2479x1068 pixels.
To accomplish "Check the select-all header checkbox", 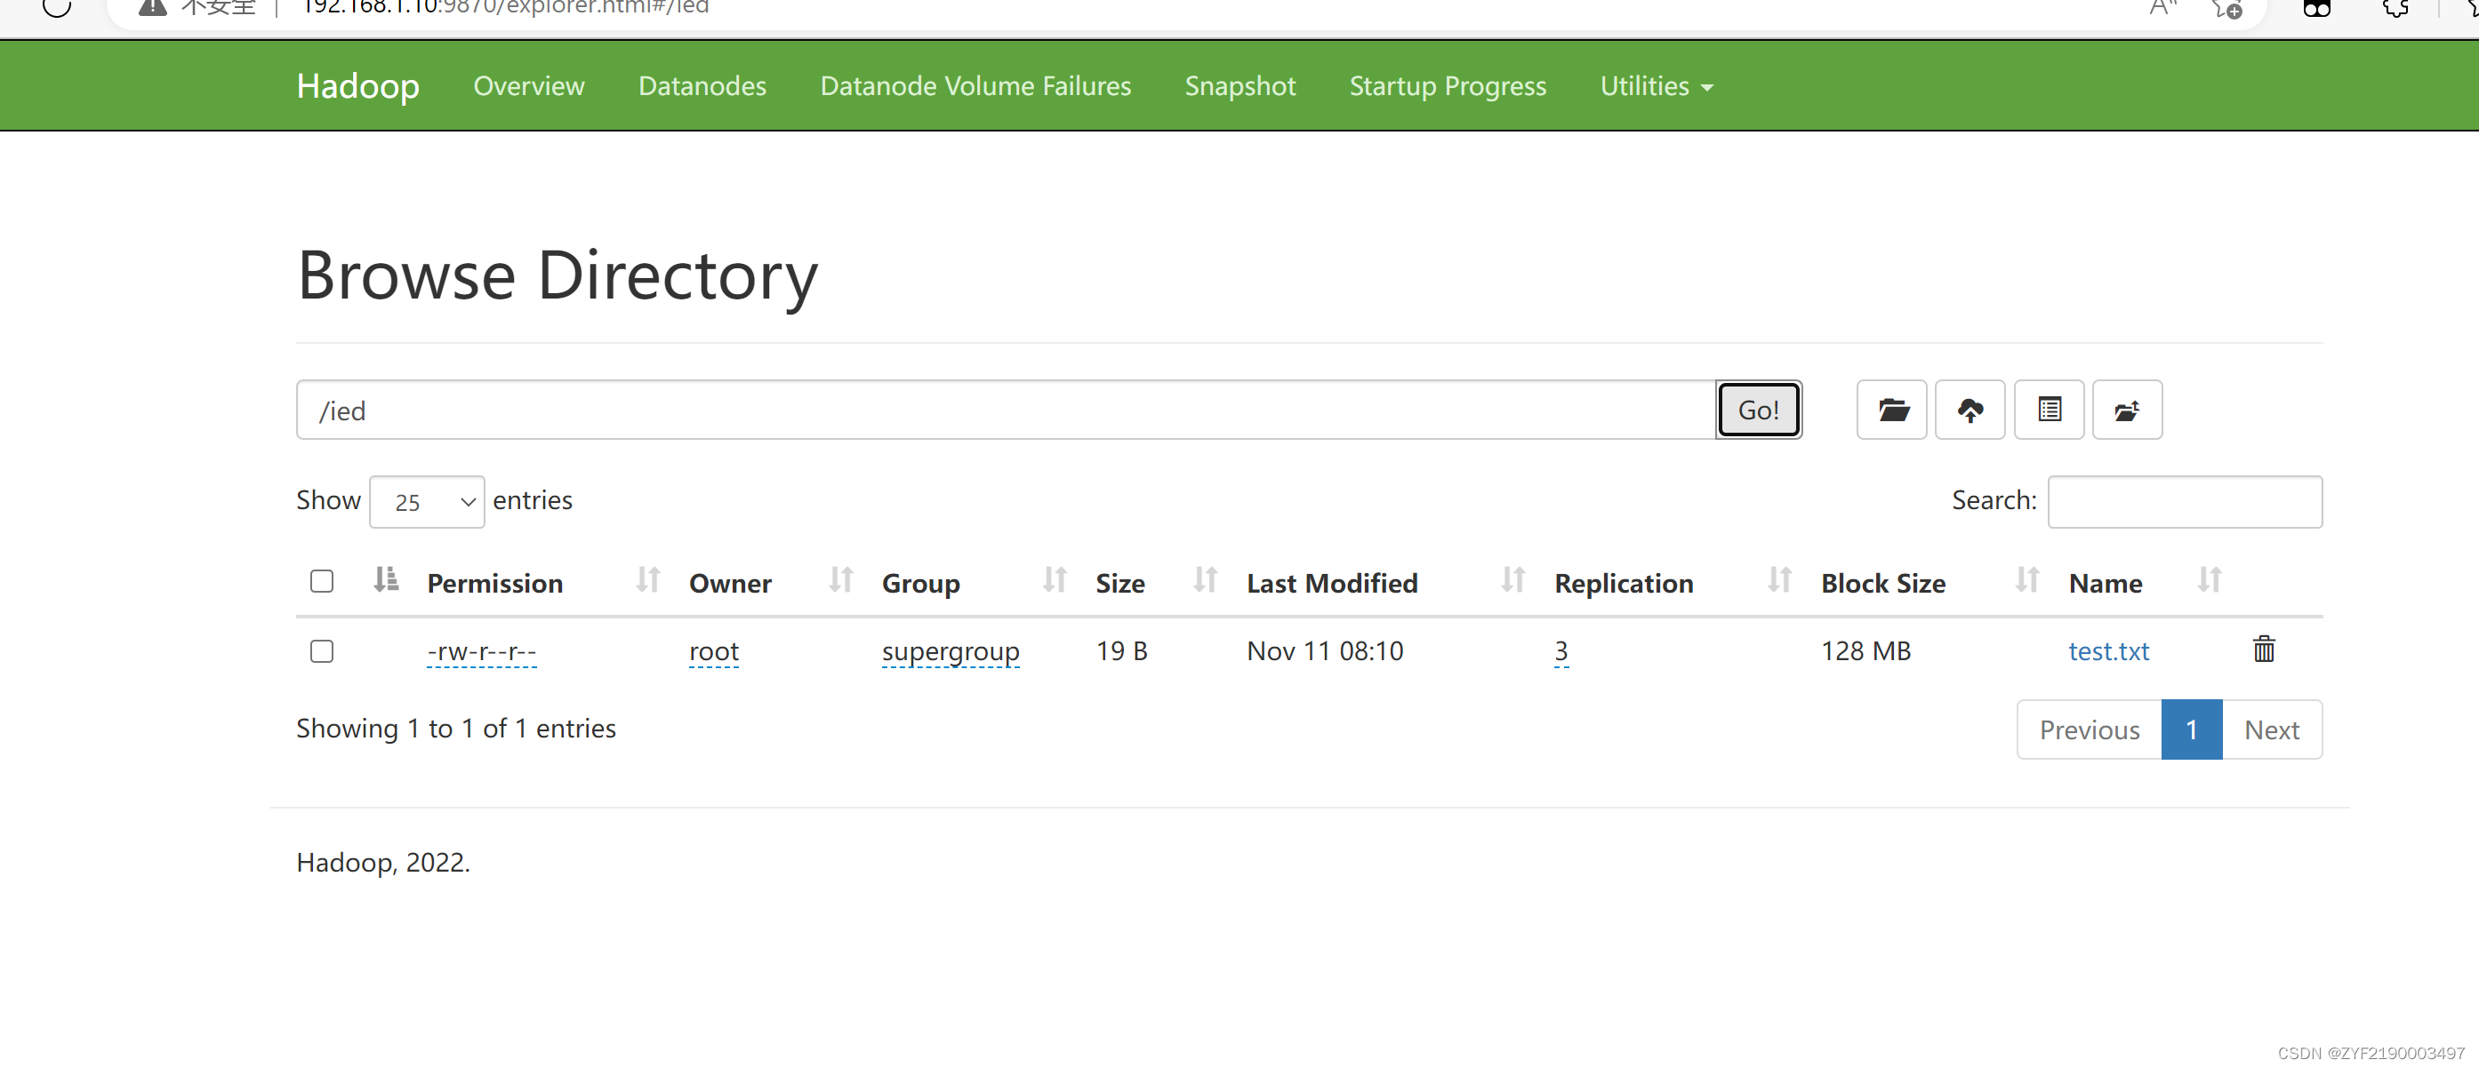I will tap(321, 582).
